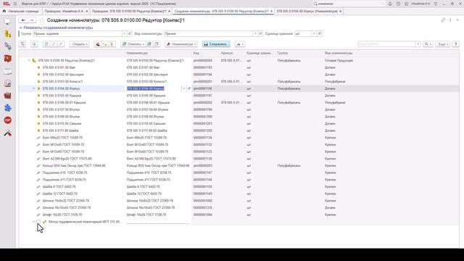This screenshot has height=261, width=464.
Task: Click the home icon on Начальная страница tab
Action: 4,12
